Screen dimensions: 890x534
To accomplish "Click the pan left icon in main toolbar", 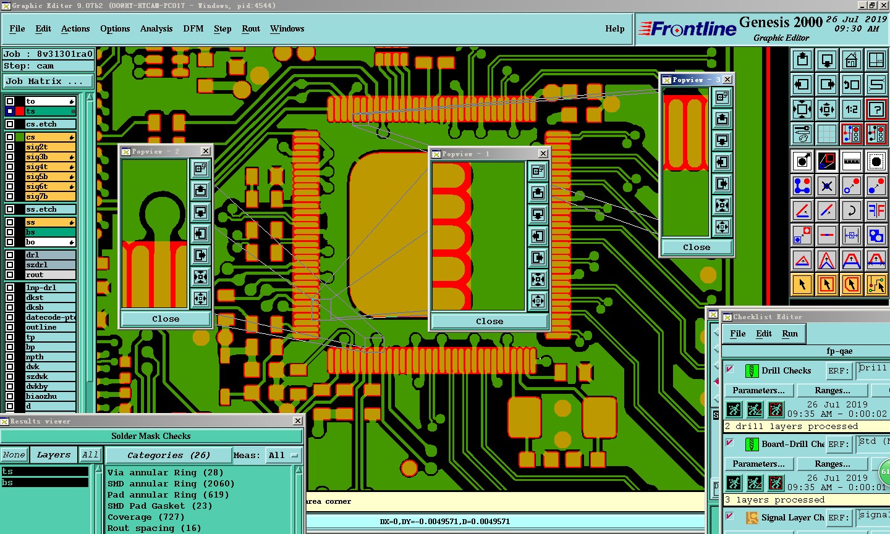I will pyautogui.click(x=802, y=85).
